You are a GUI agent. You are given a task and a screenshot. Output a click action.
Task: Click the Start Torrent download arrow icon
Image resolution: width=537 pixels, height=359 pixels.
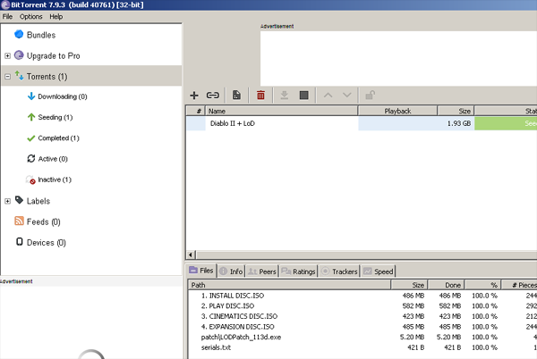coord(284,95)
